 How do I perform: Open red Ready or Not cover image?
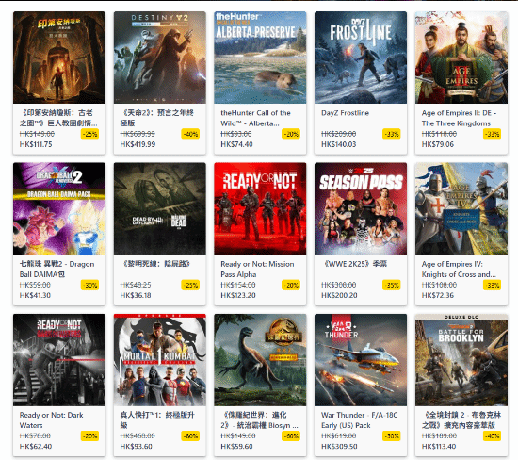click(x=260, y=208)
